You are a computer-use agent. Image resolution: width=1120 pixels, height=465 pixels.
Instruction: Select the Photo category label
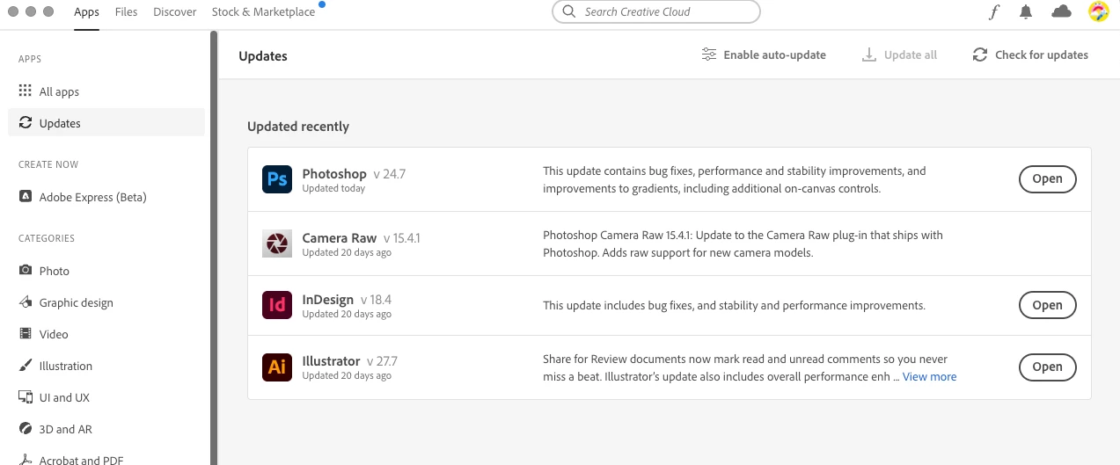tap(55, 271)
